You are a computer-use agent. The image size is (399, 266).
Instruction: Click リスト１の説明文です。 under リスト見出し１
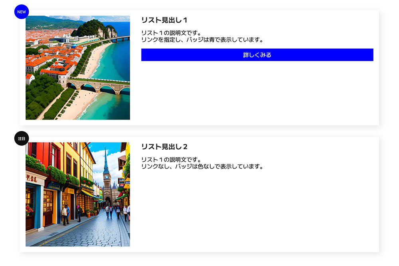(171, 33)
